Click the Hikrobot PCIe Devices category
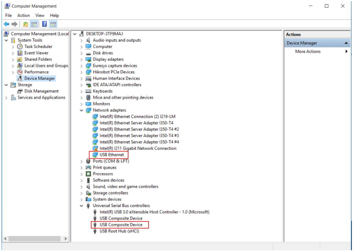353x251 pixels. pos(114,72)
